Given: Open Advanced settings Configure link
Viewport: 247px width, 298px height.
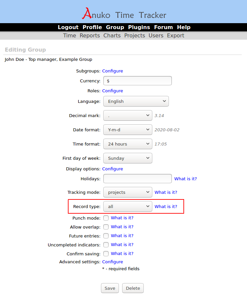Looking at the screenshot, I should tap(113, 262).
